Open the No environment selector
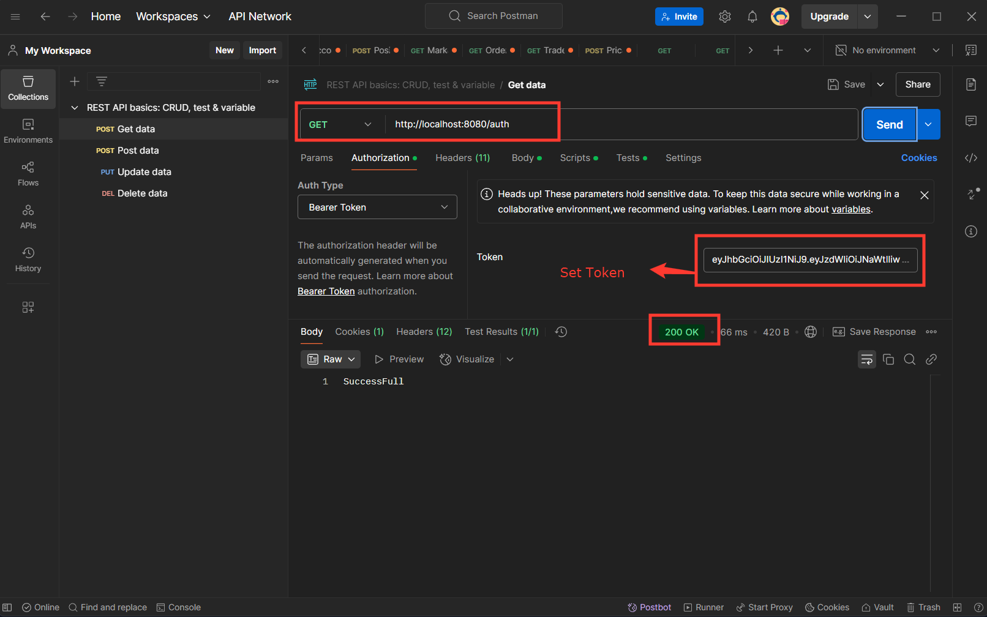The image size is (987, 617). pos(887,50)
